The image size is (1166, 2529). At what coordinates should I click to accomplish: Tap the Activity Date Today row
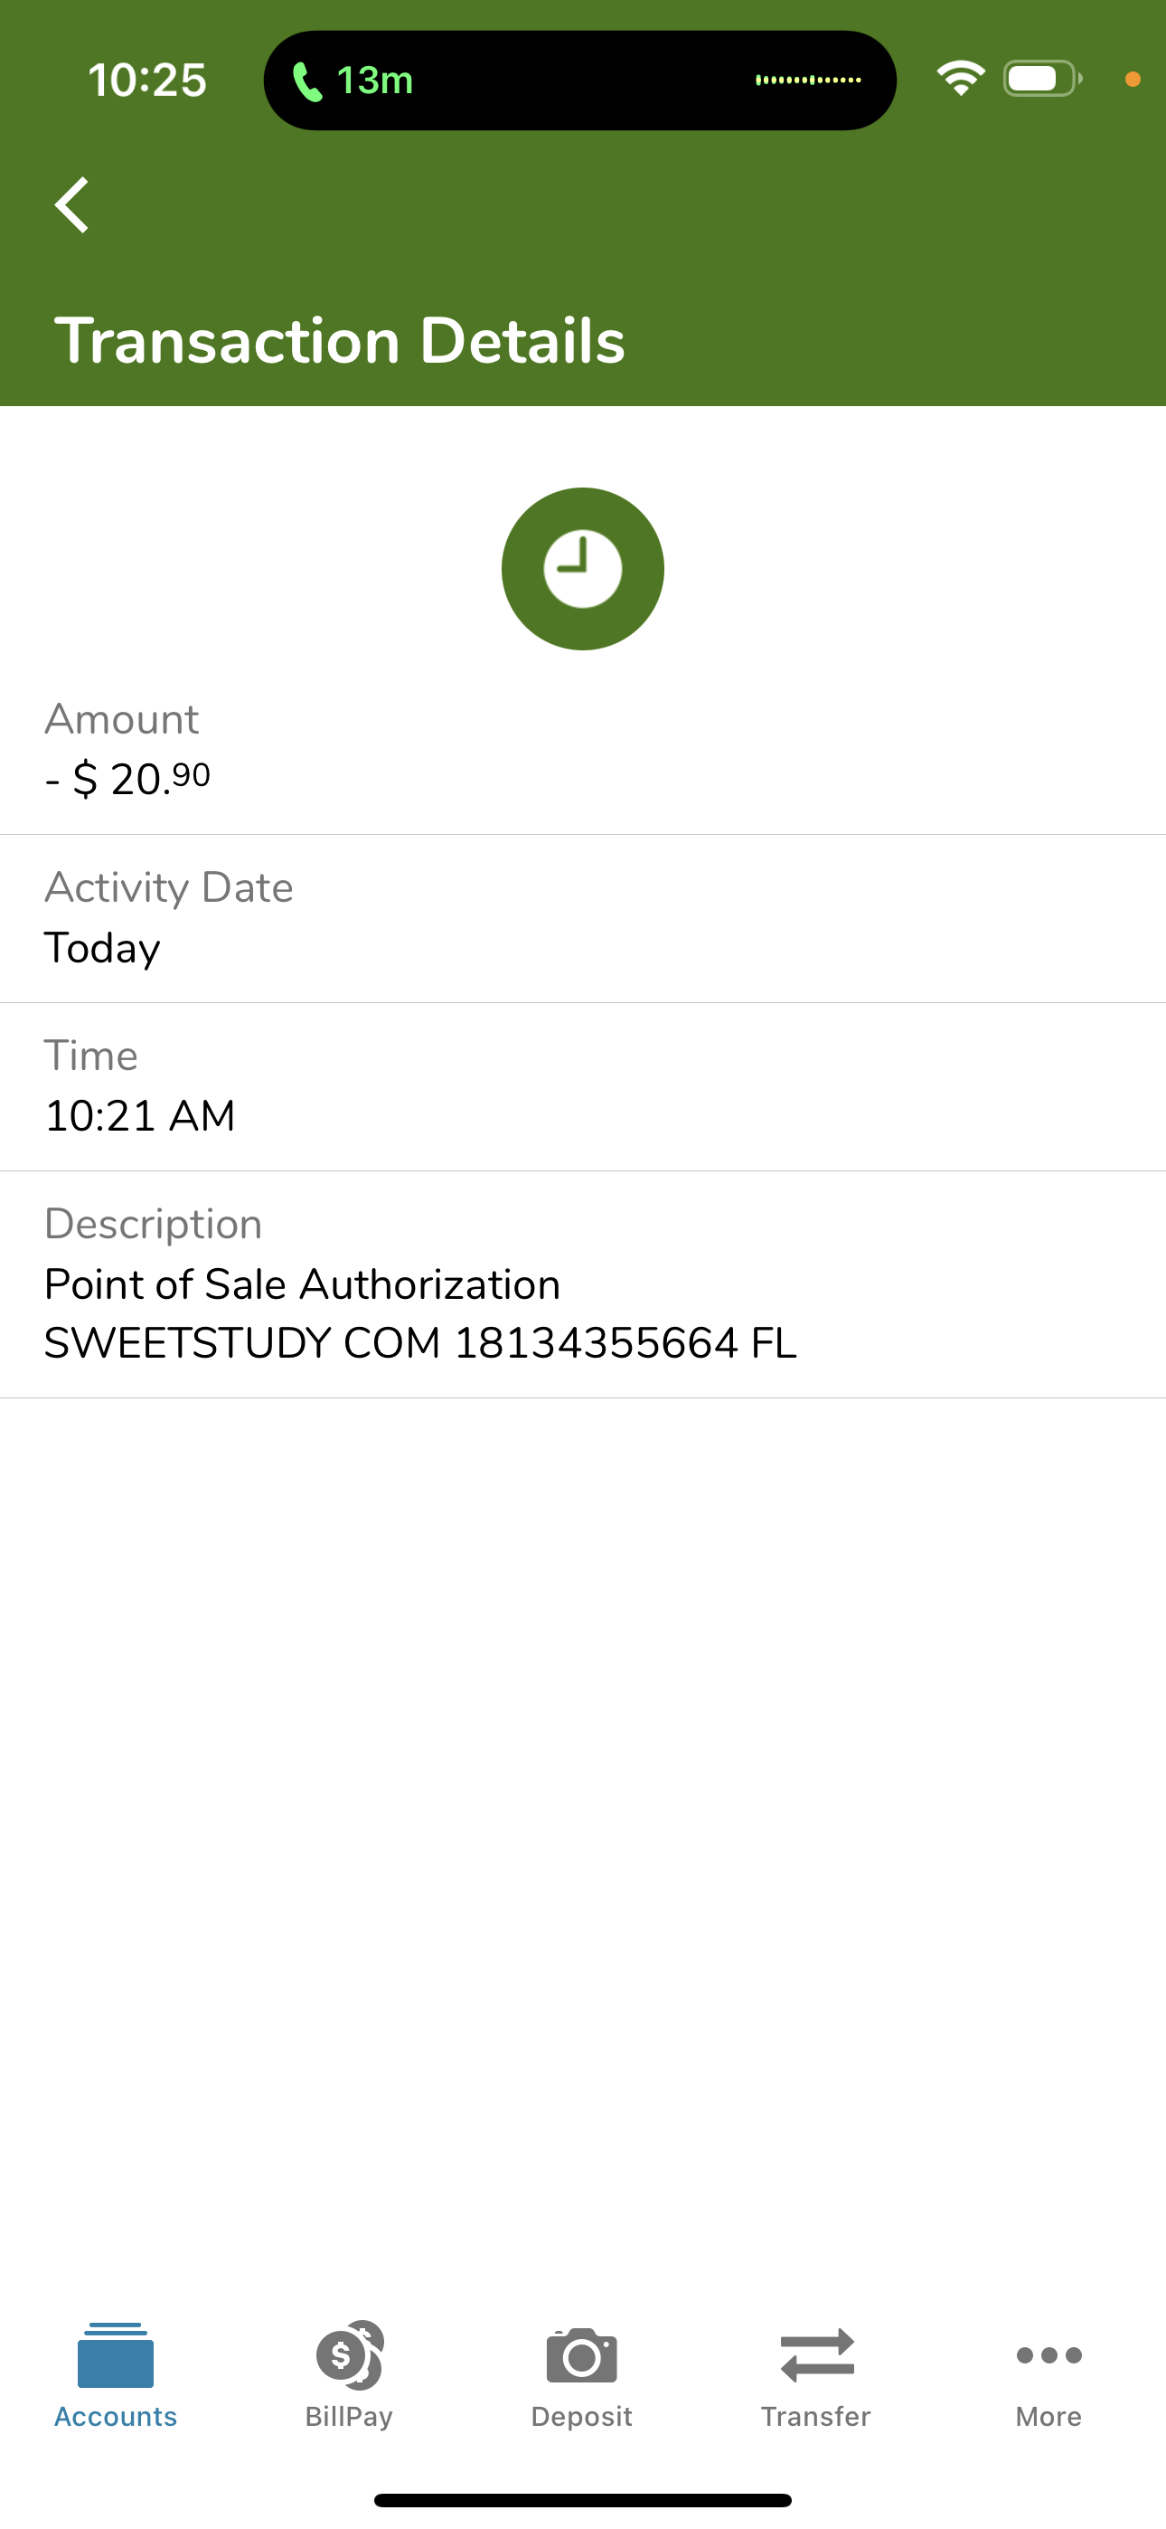583,919
